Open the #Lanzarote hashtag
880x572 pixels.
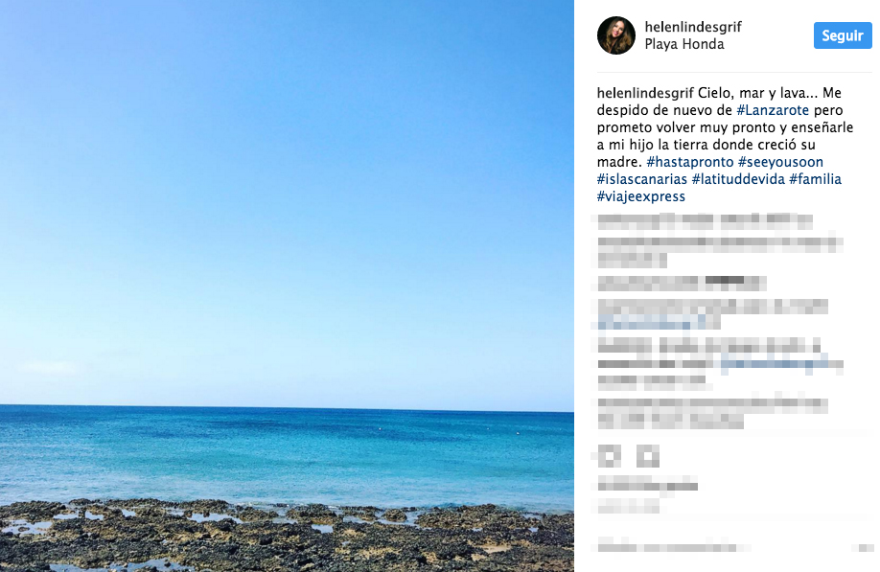coord(773,110)
